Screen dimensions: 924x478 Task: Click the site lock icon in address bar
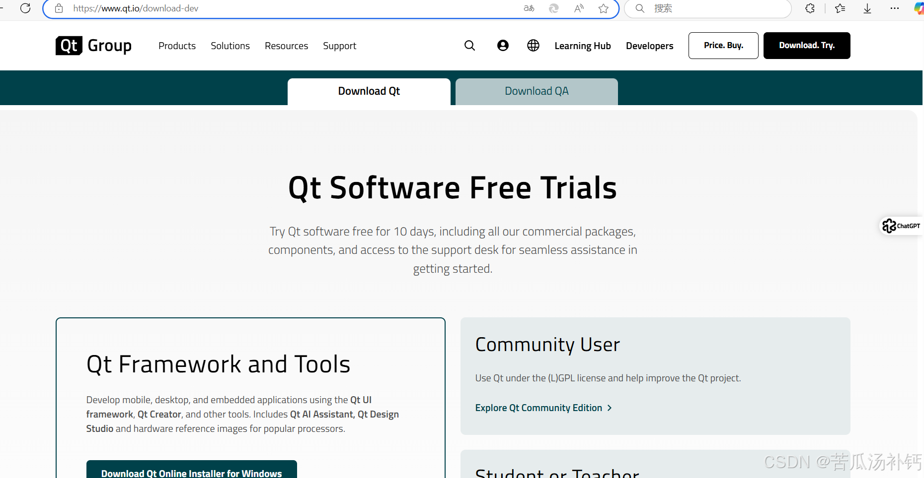click(59, 8)
